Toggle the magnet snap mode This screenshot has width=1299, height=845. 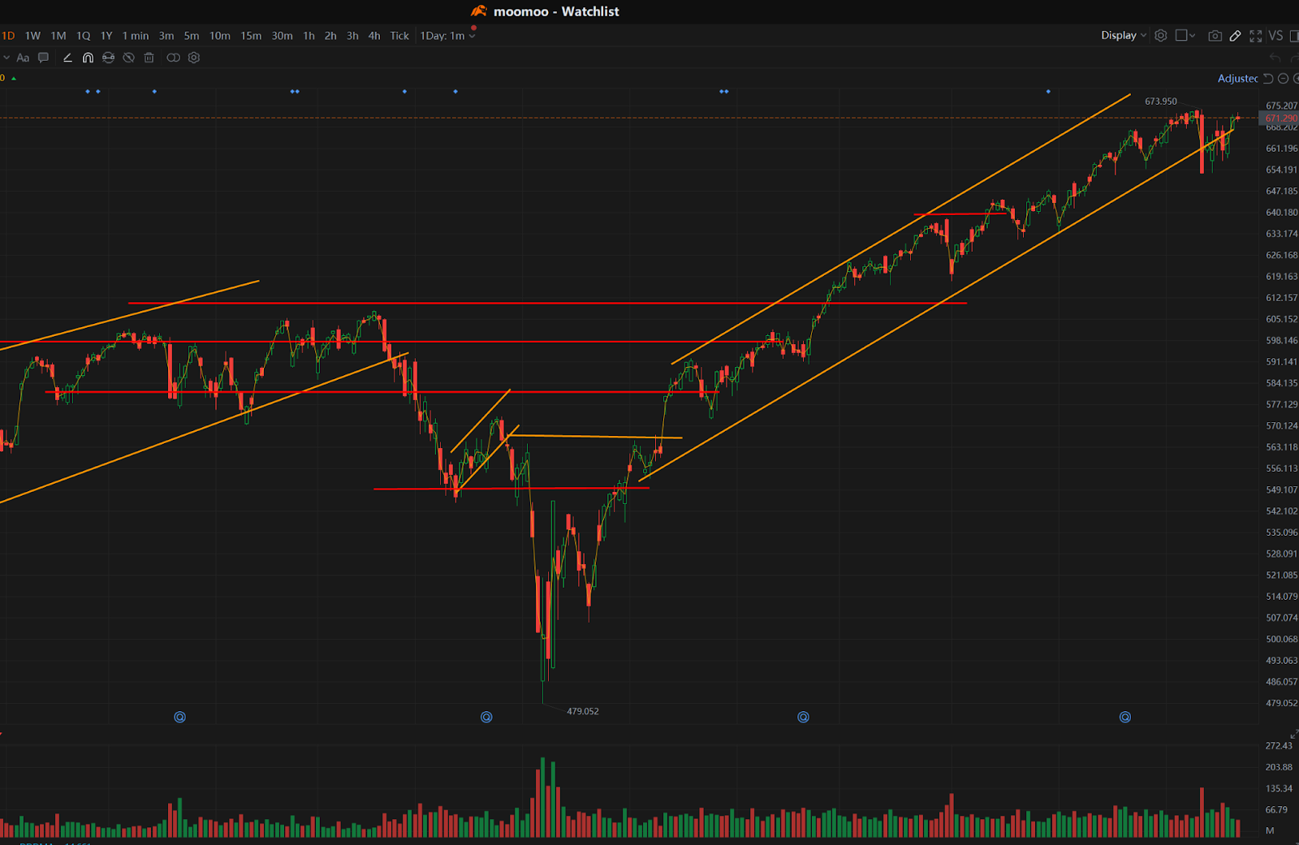88,58
